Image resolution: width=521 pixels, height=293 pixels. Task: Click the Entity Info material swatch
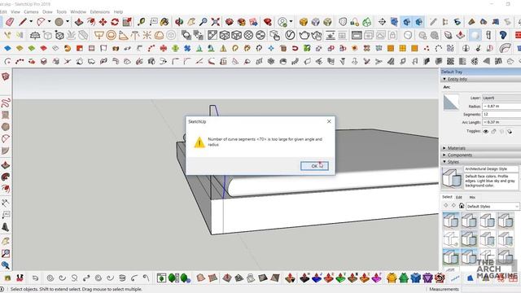pos(451,102)
